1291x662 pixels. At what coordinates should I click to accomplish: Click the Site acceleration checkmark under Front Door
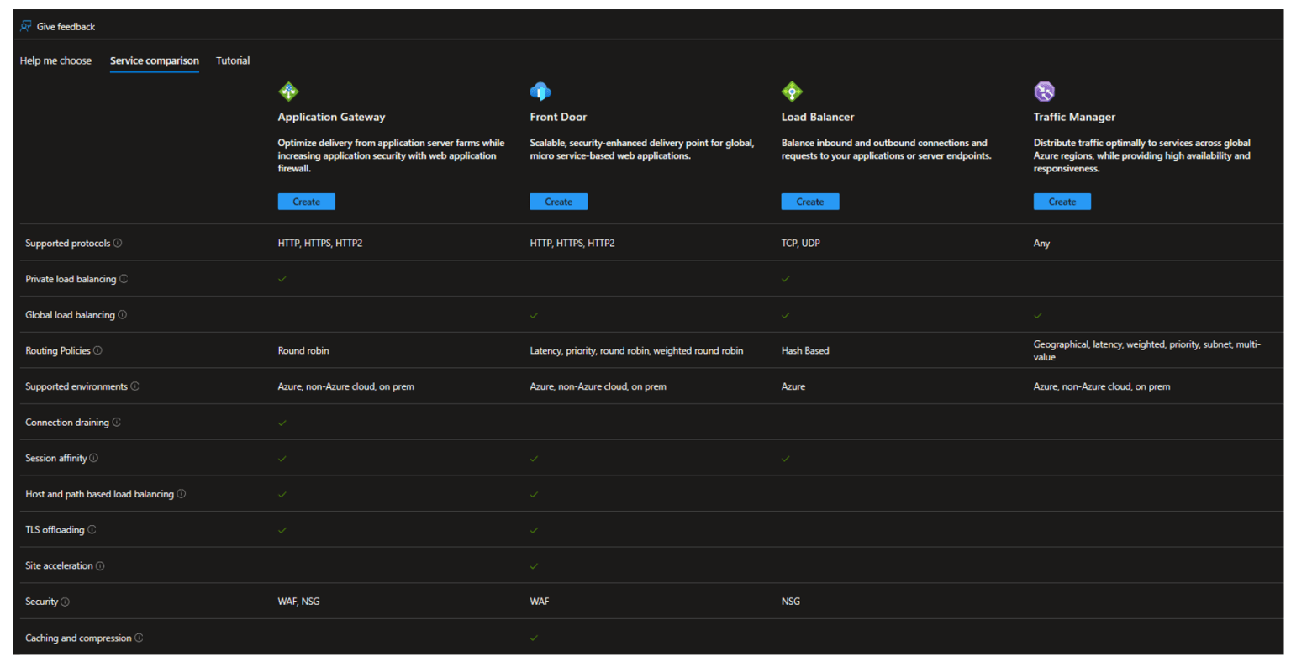(534, 565)
